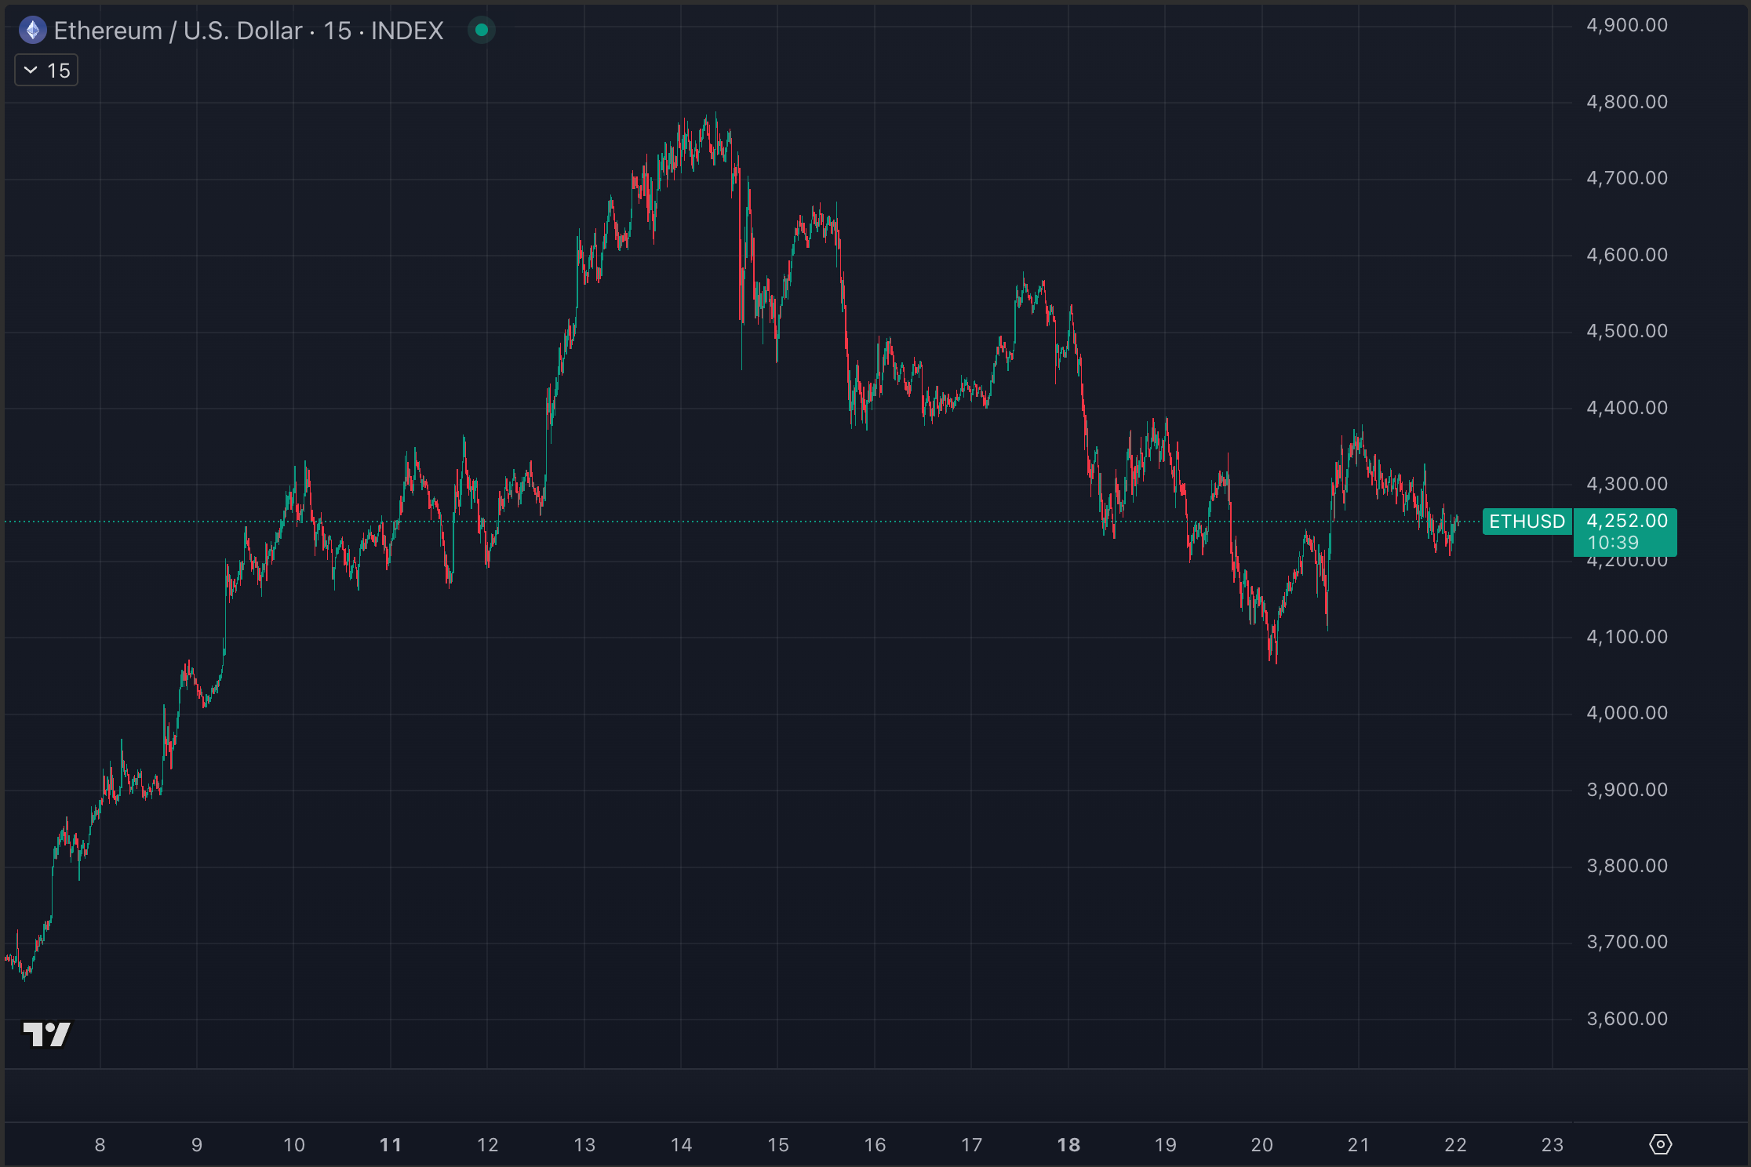The image size is (1751, 1167).
Task: Expand the 15 interval dropdown
Action: 46,71
